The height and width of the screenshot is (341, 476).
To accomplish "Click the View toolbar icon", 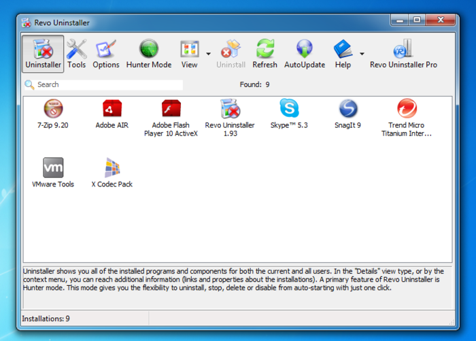I will click(x=190, y=54).
